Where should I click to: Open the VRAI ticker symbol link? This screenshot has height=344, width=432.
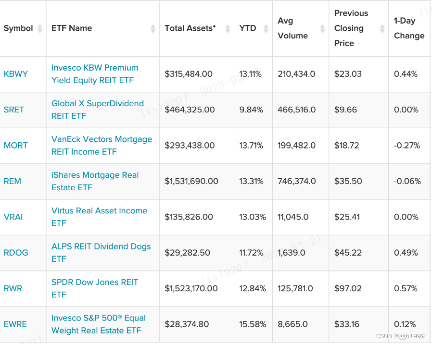click(x=13, y=217)
